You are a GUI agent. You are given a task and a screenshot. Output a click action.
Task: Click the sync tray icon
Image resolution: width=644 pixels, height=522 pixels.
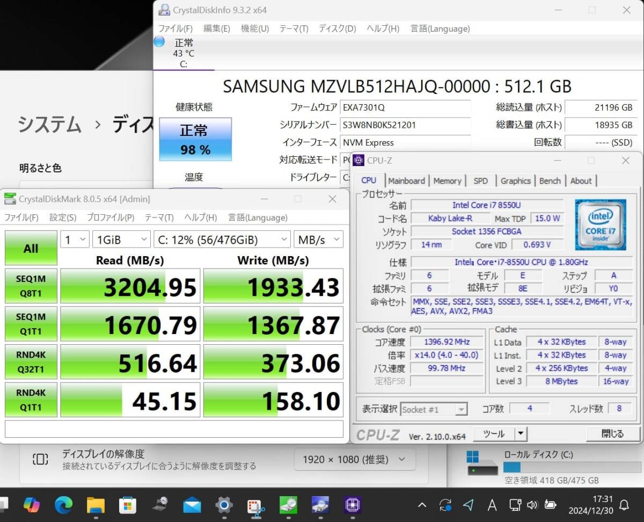coord(445,505)
